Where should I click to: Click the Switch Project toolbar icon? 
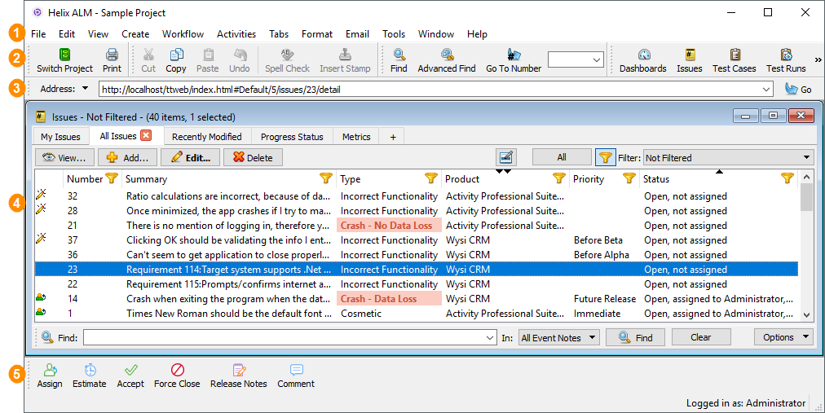64,55
